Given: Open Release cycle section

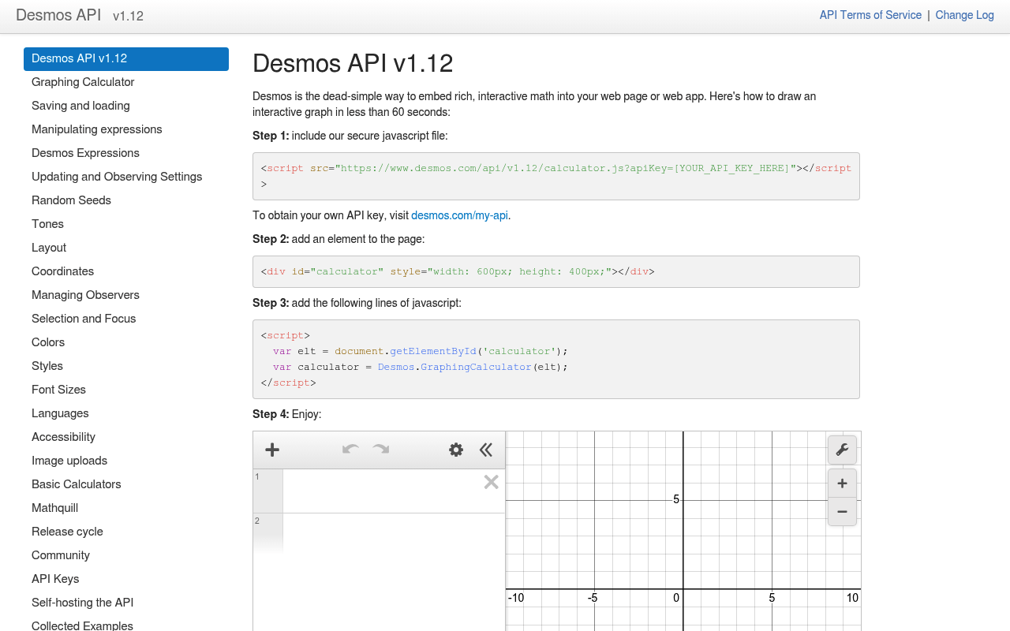Looking at the screenshot, I should tap(126, 532).
